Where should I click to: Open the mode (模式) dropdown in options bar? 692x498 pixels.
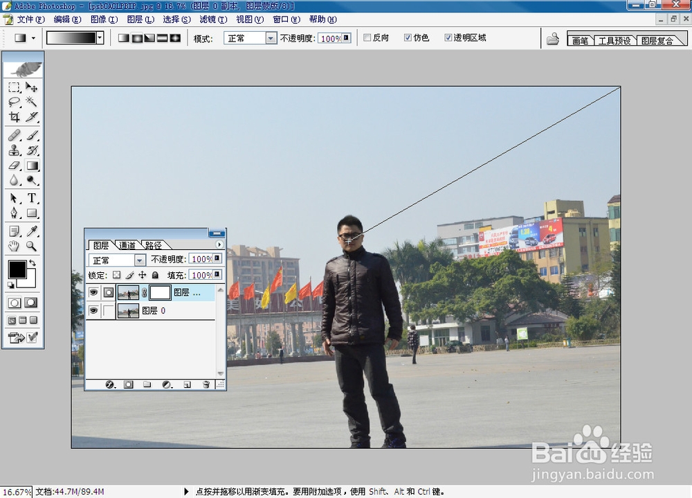point(271,39)
